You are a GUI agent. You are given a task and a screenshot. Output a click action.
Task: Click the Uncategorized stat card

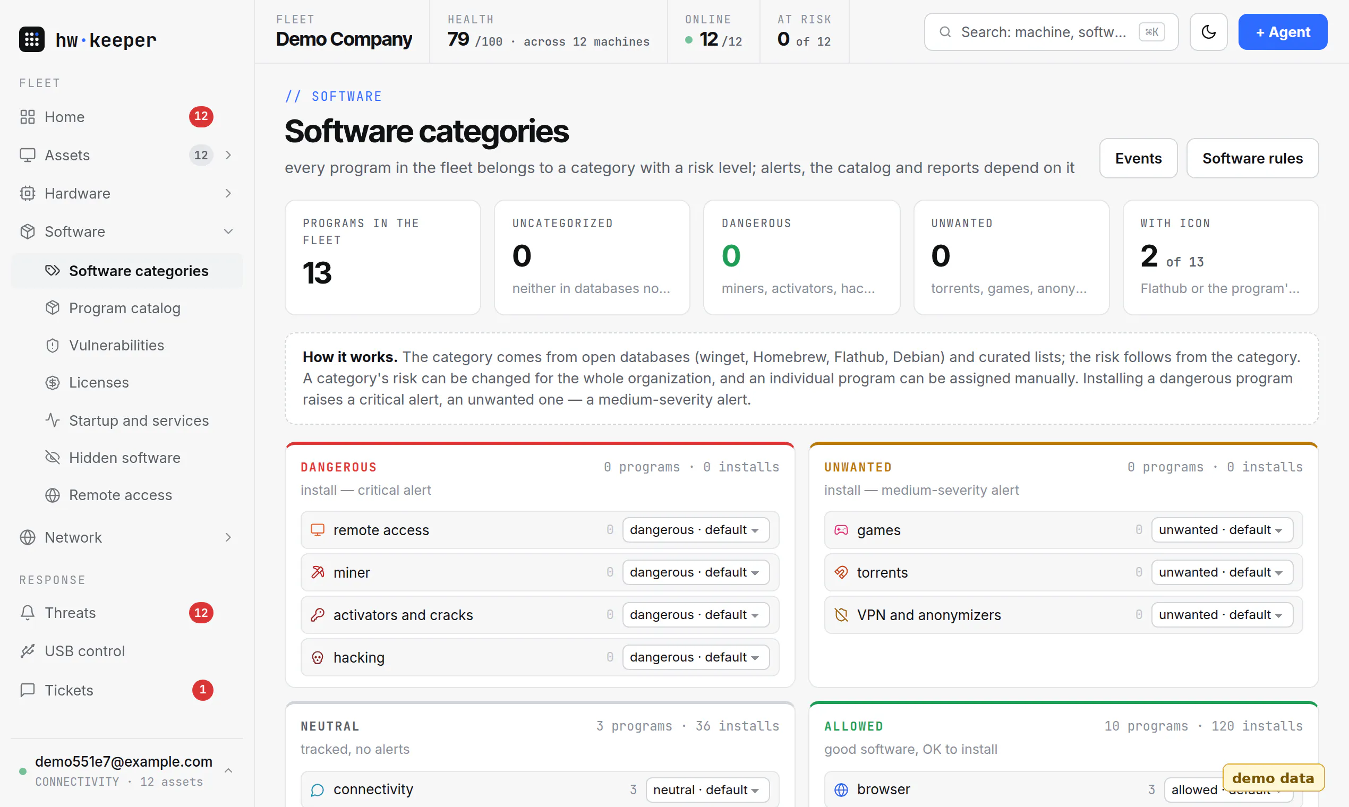coord(592,257)
